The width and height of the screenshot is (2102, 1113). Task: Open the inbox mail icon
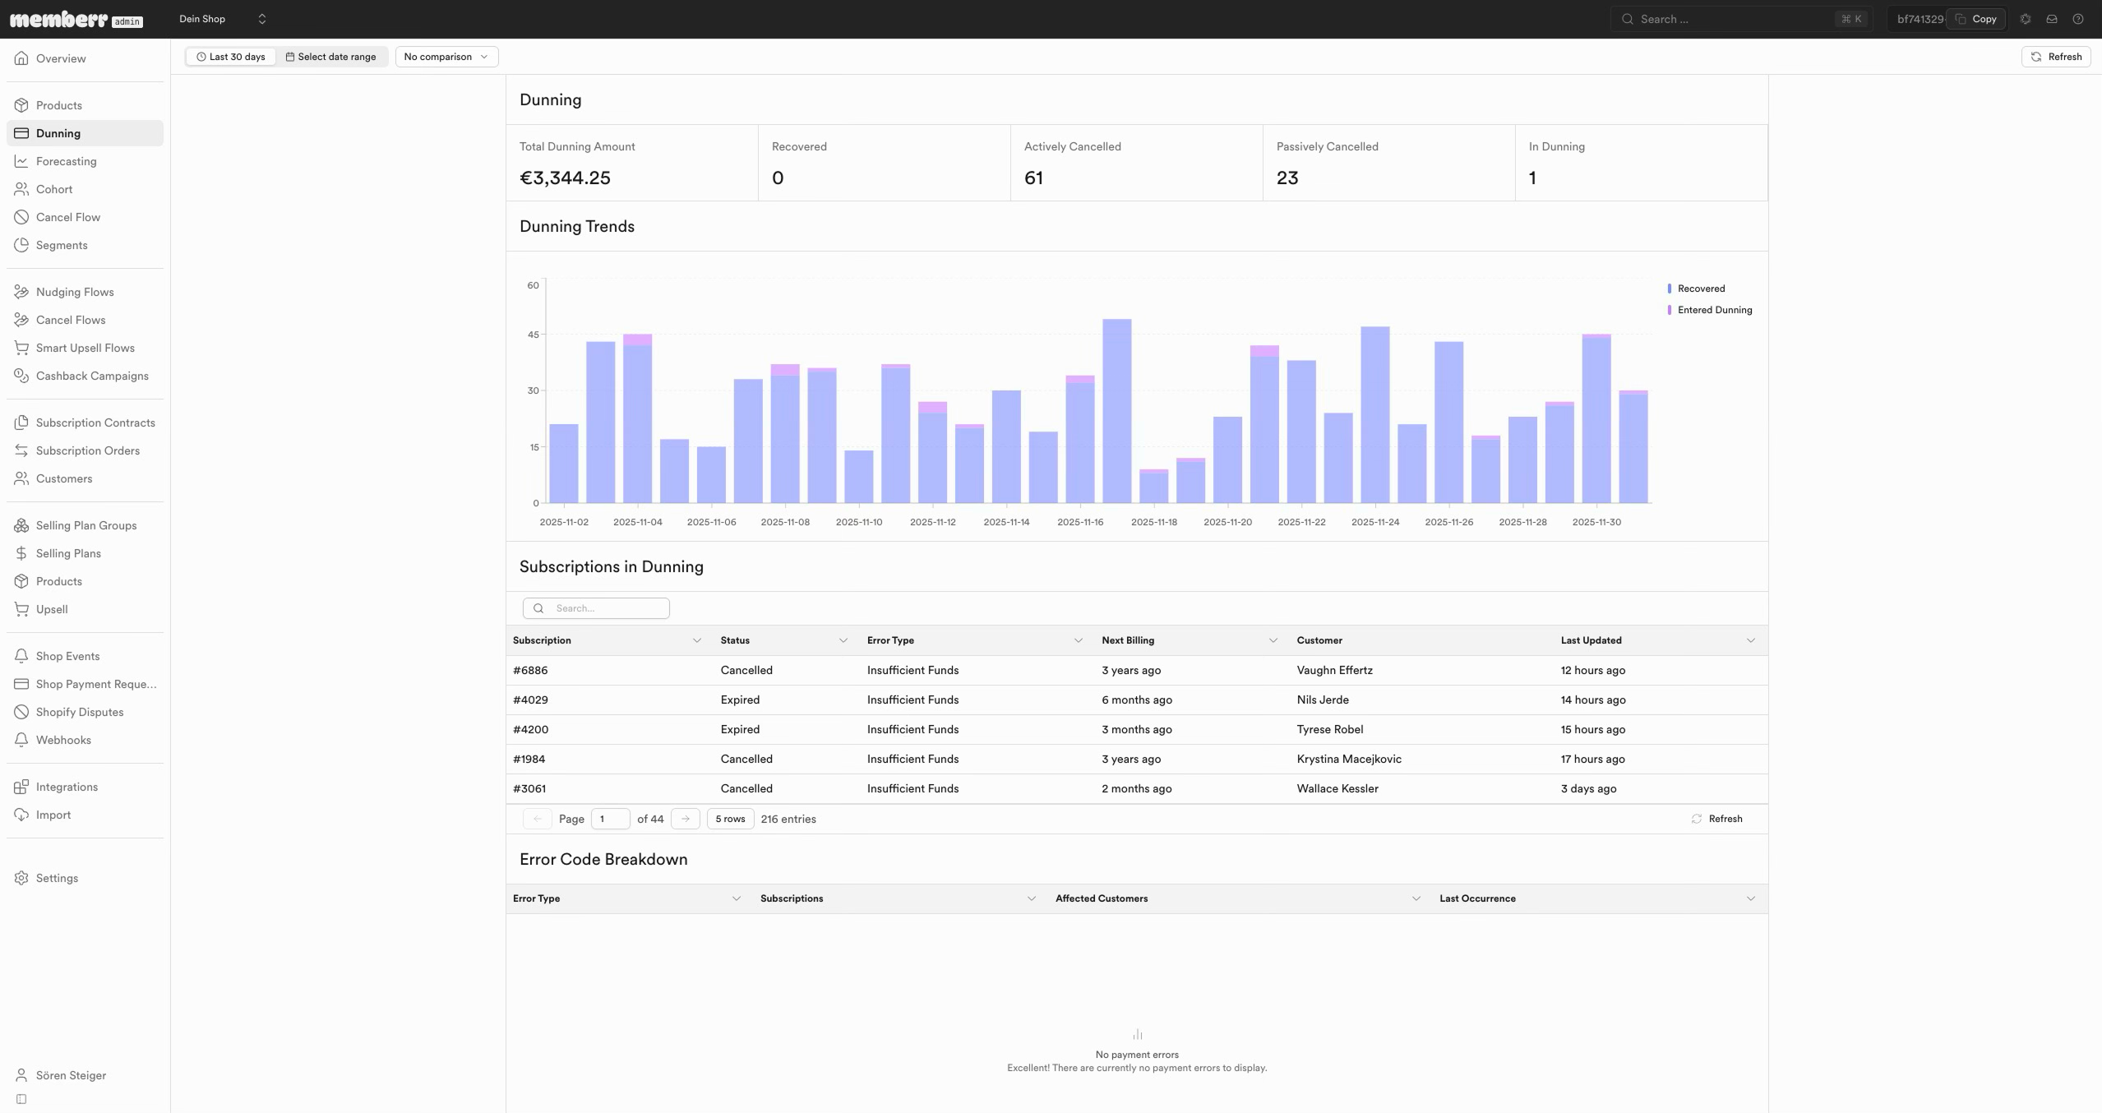(2052, 19)
